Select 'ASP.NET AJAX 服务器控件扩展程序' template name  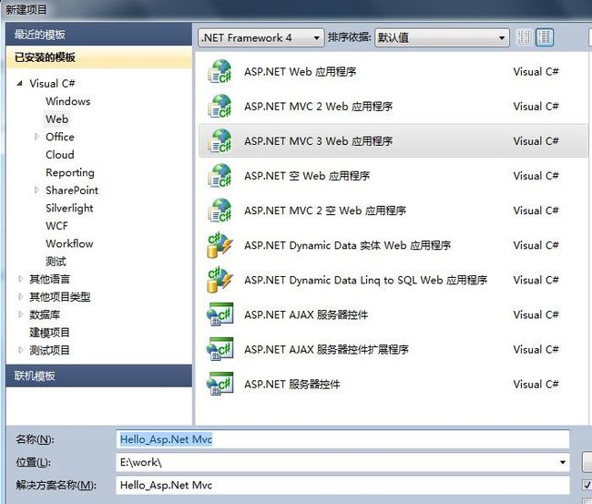[326, 349]
